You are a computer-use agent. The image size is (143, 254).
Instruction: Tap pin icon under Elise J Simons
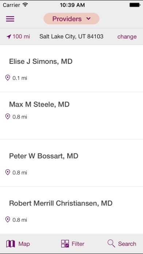click(8, 78)
